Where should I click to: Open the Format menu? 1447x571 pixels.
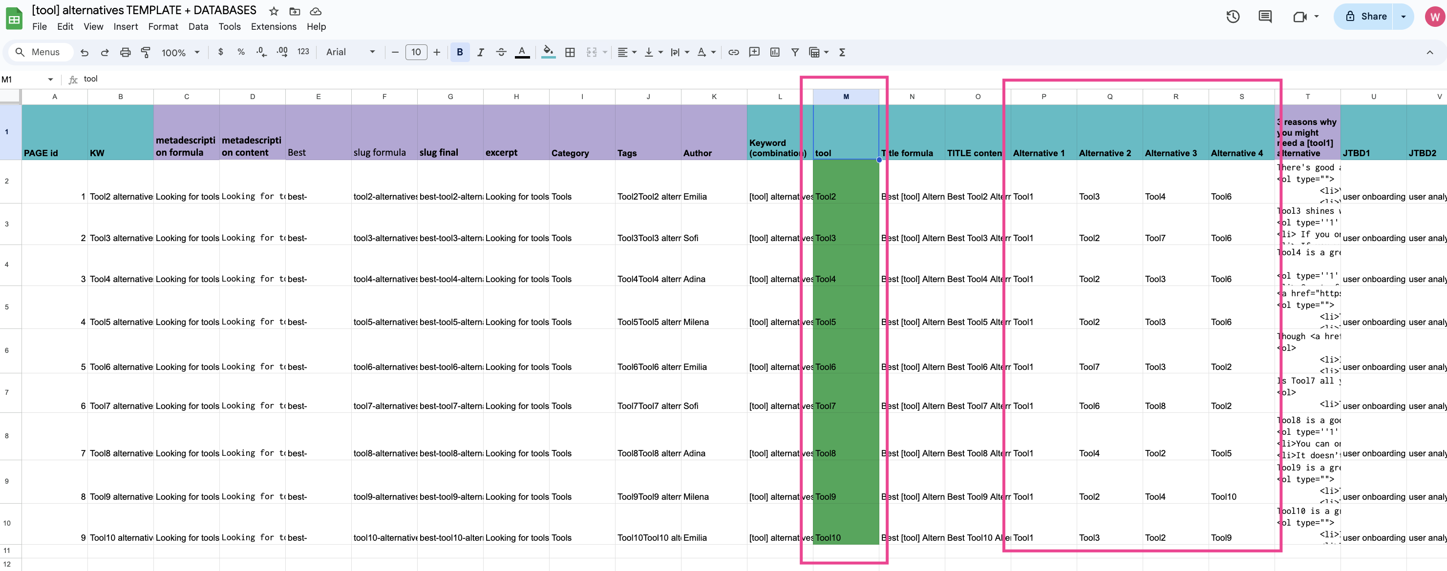[x=163, y=26]
